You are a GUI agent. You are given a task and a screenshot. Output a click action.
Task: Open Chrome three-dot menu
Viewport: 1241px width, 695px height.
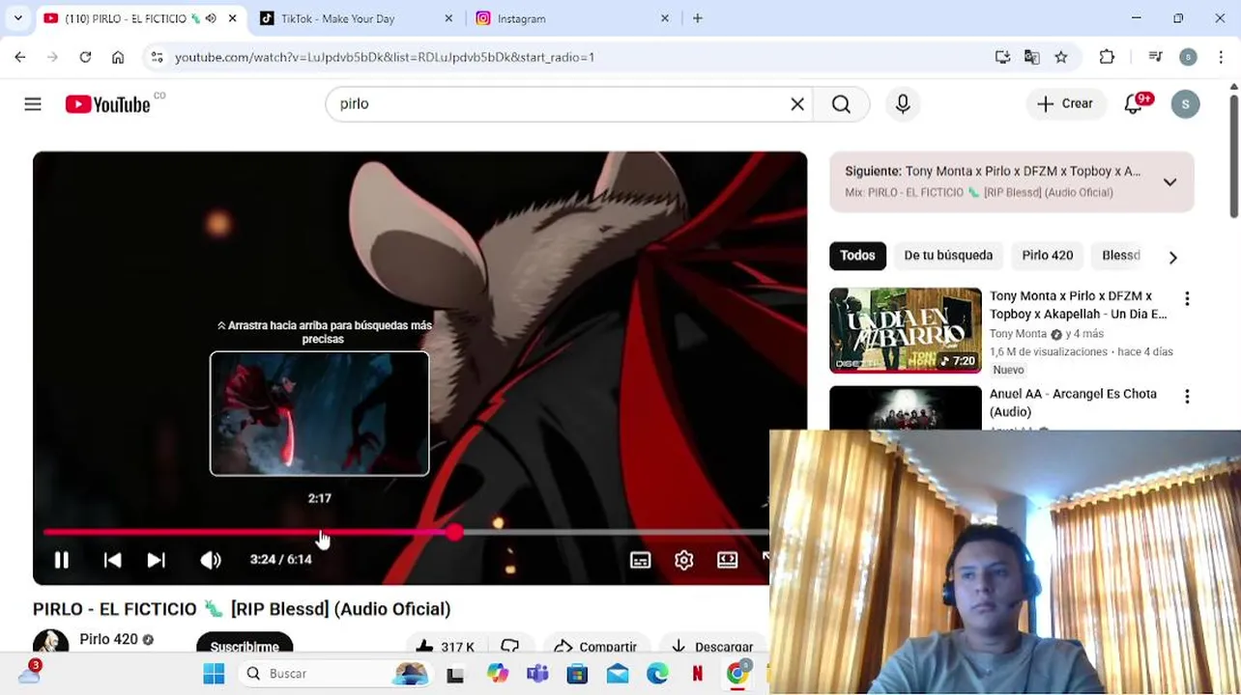pos(1221,58)
